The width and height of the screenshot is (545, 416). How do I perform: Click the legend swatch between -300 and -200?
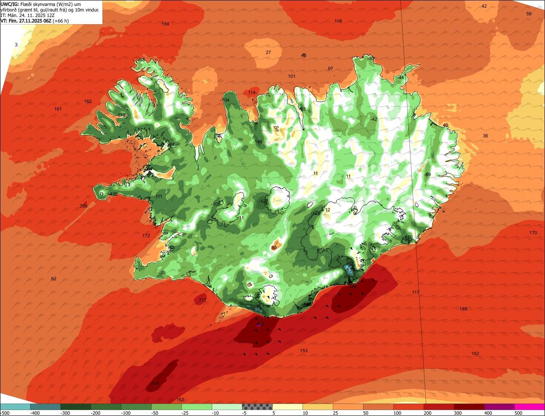point(76,407)
